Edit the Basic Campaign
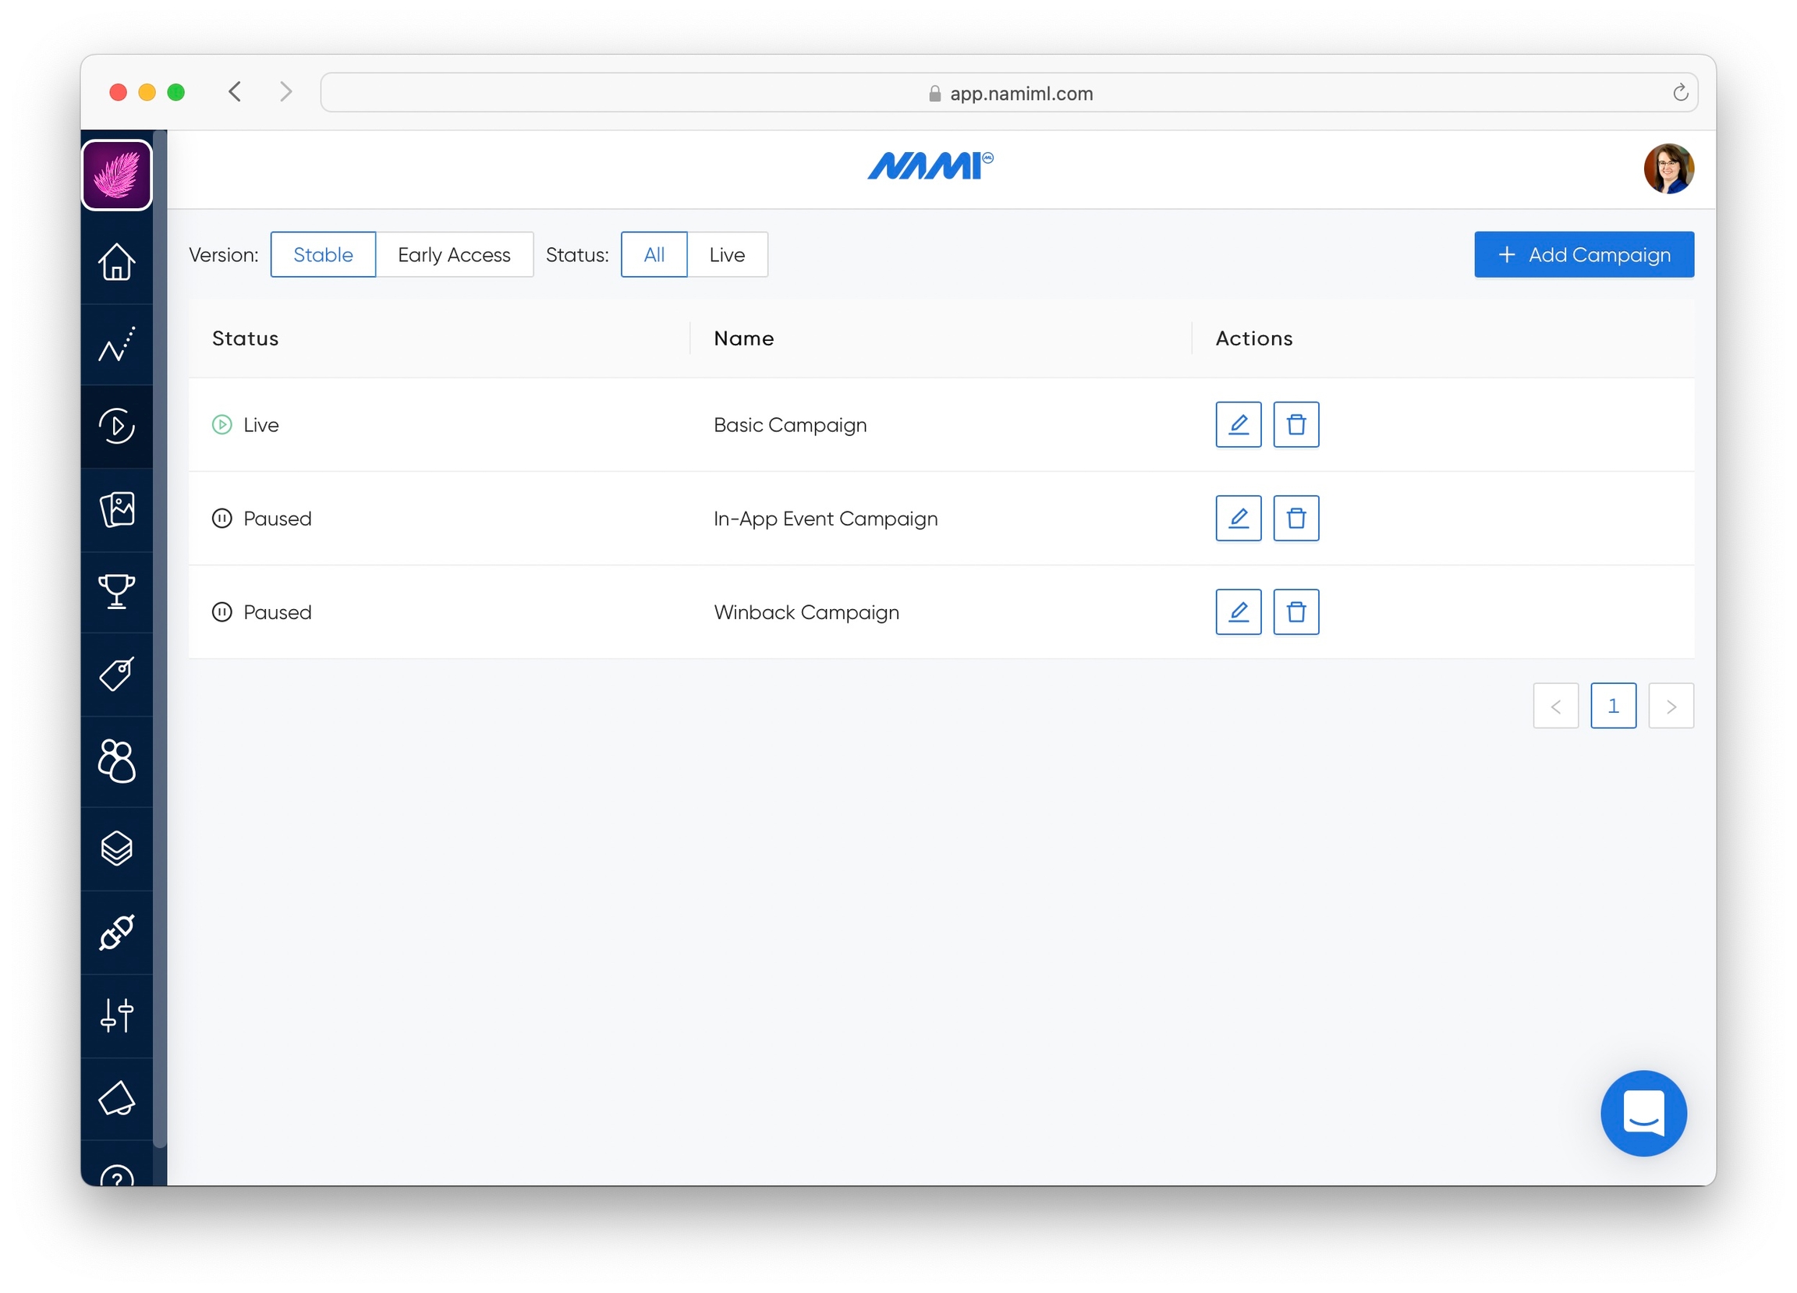Image resolution: width=1797 pixels, height=1293 pixels. pos(1239,425)
